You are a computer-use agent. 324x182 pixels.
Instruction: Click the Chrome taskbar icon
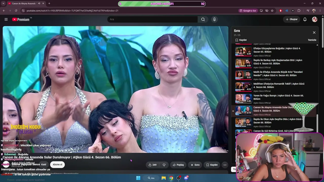click(171, 178)
